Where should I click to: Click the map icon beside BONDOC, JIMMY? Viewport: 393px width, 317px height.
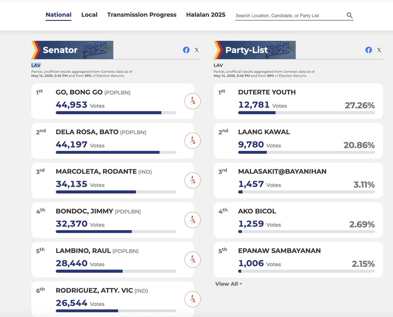193,220
